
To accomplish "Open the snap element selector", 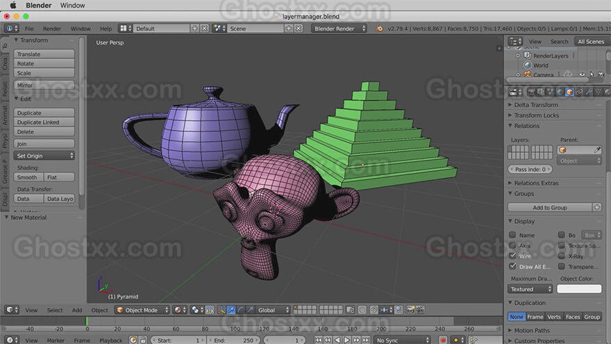I will [387, 310].
